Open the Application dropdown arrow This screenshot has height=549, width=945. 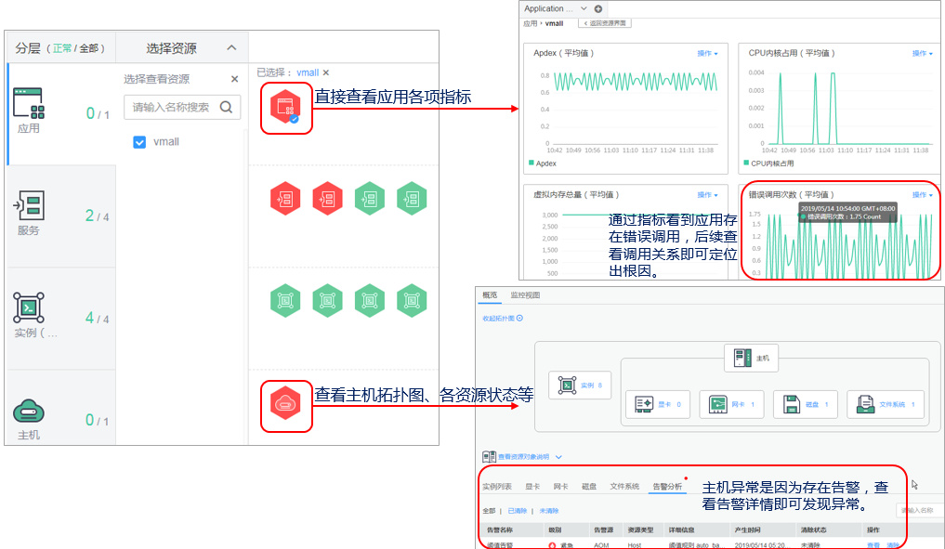(x=584, y=8)
